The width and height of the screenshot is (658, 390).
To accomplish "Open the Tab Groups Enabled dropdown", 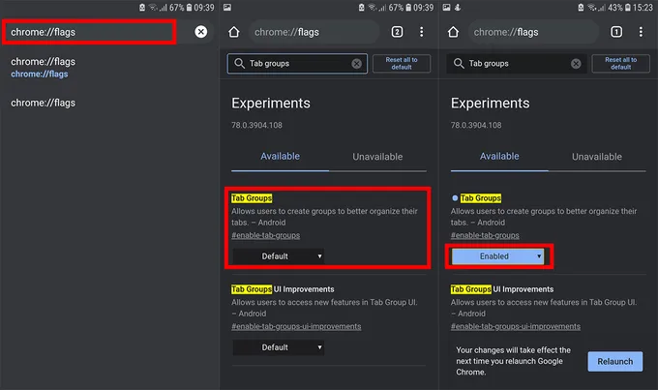I will pyautogui.click(x=497, y=256).
